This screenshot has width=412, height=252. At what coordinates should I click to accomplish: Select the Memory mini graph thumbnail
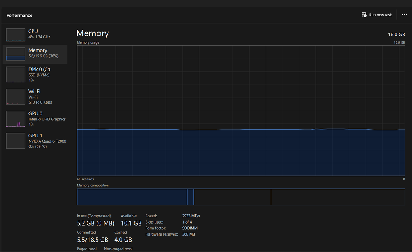coord(16,54)
